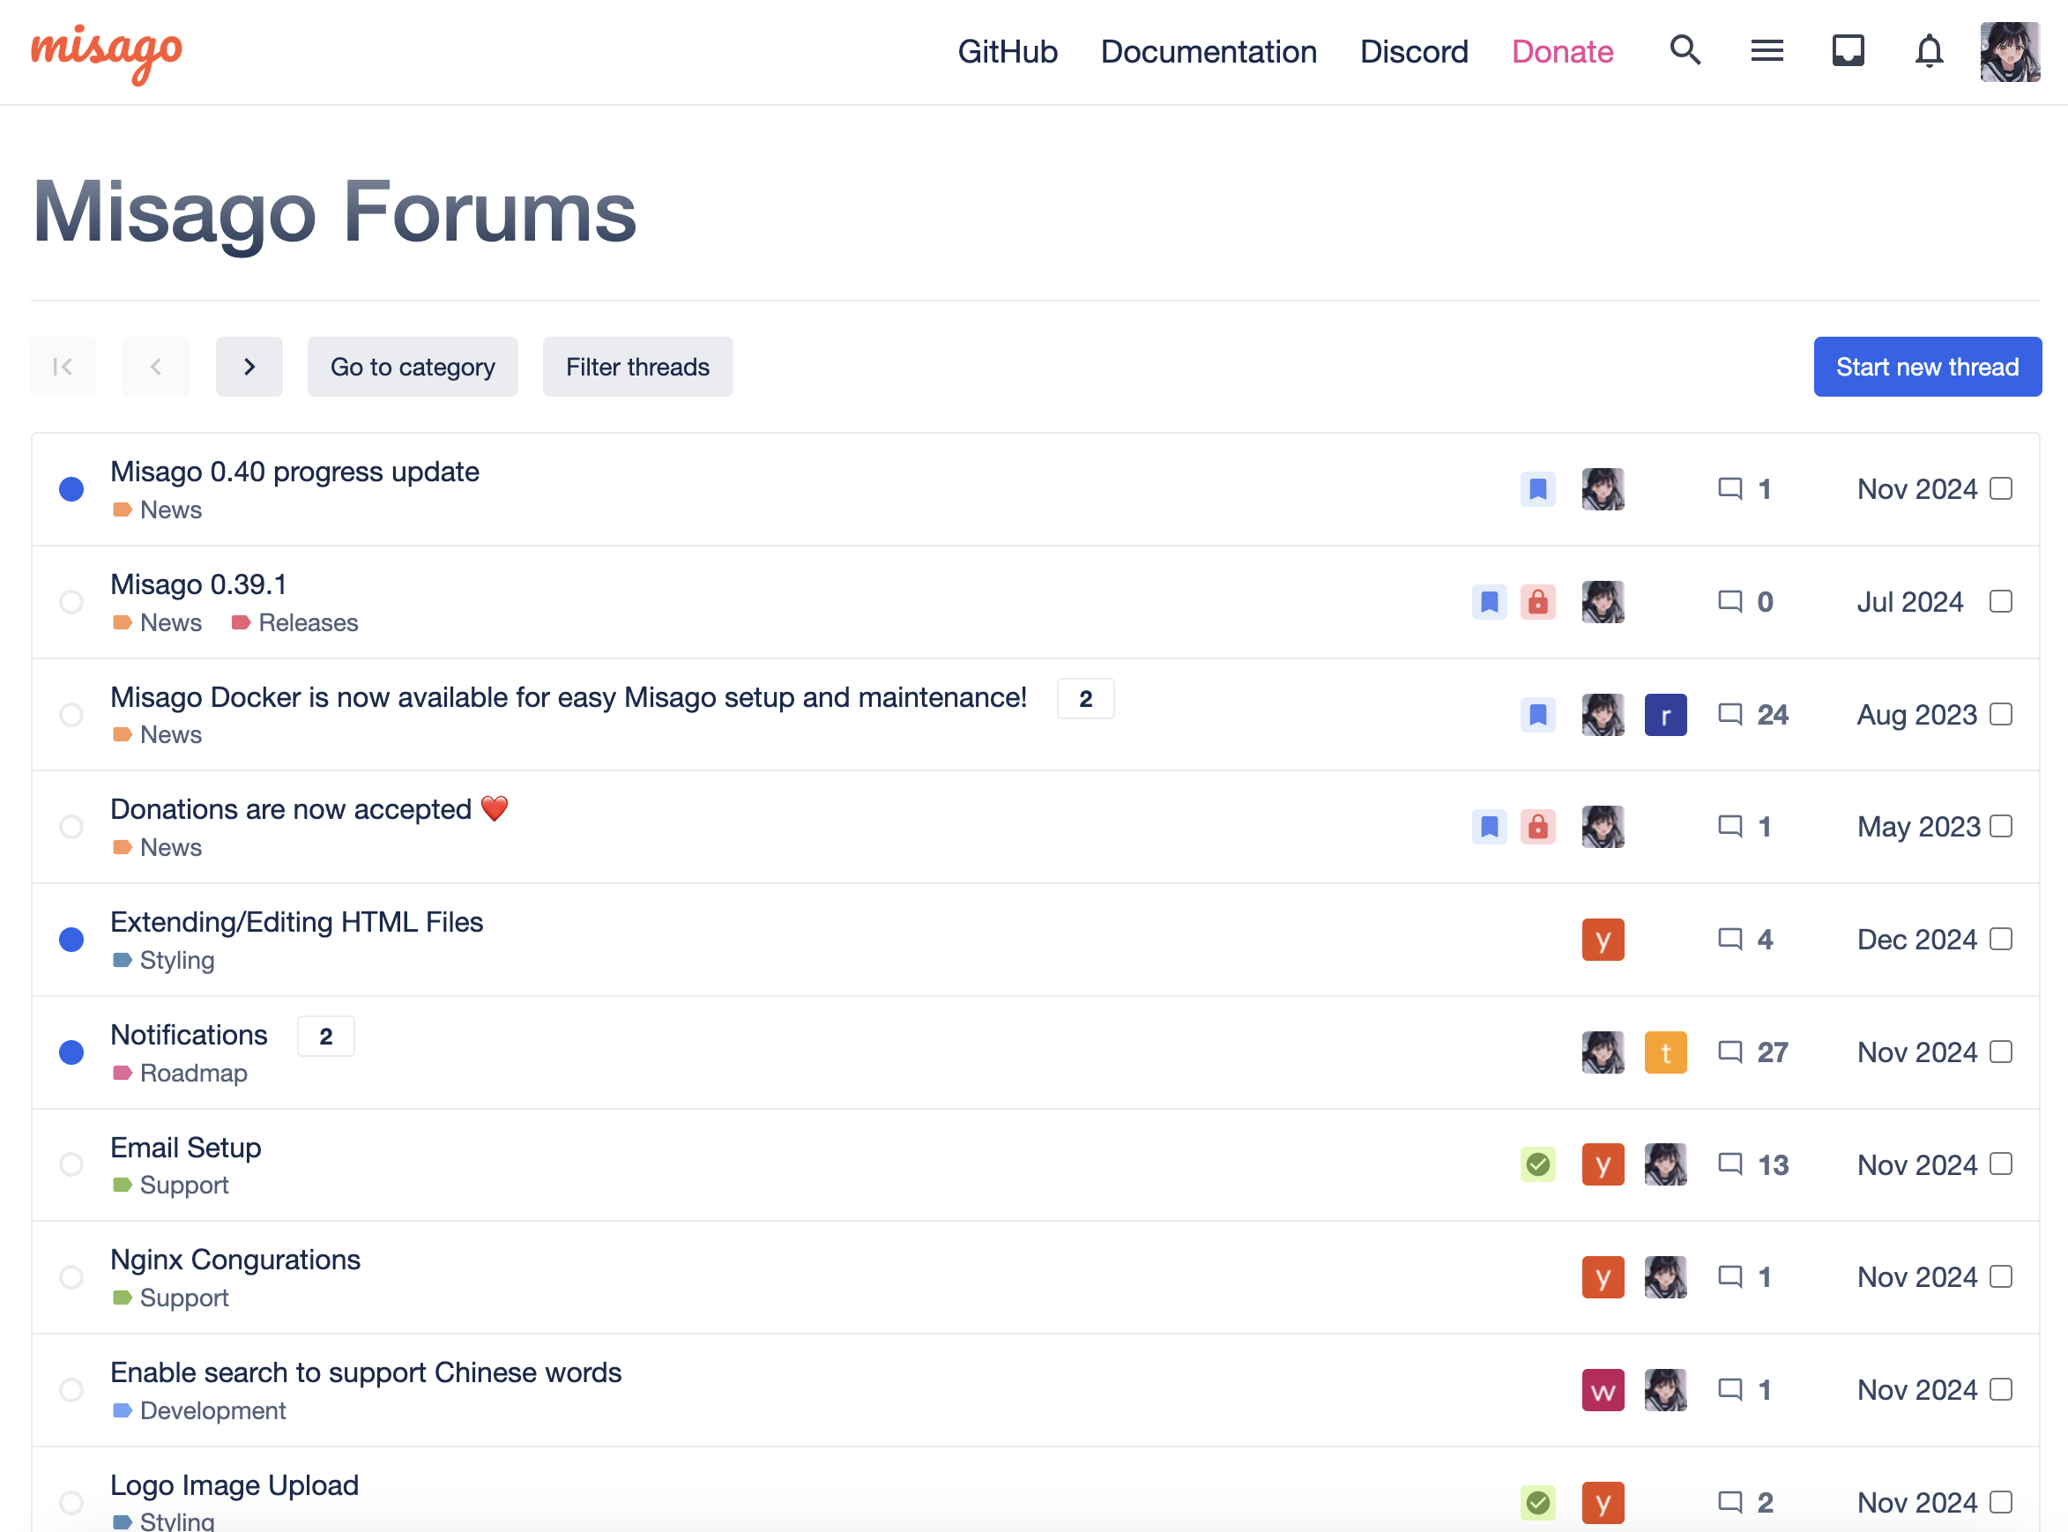Open the Enable search Chinese words thread
The image size is (2068, 1532).
pyautogui.click(x=365, y=1372)
